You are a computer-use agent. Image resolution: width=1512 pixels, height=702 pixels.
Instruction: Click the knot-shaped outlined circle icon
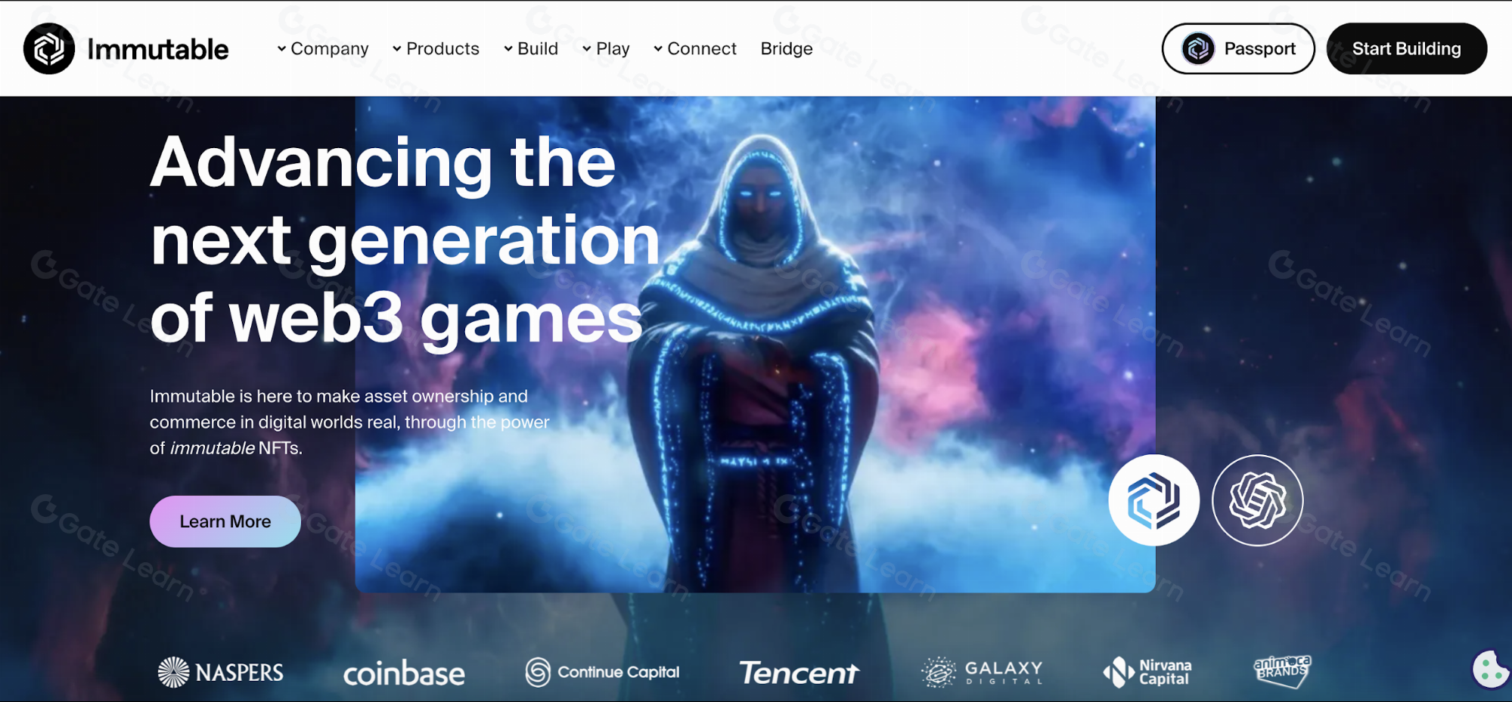[1257, 500]
